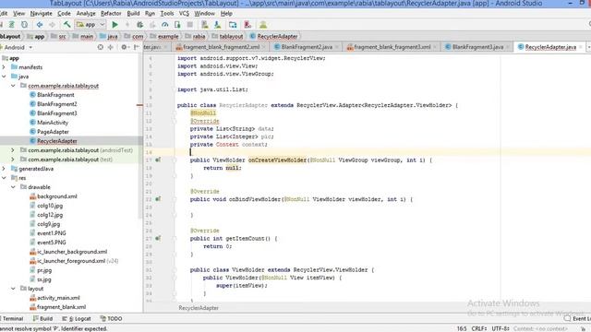Click the Project Structure icon next to SDK Manager
This screenshot has width=591, height=332.
(x=233, y=25)
